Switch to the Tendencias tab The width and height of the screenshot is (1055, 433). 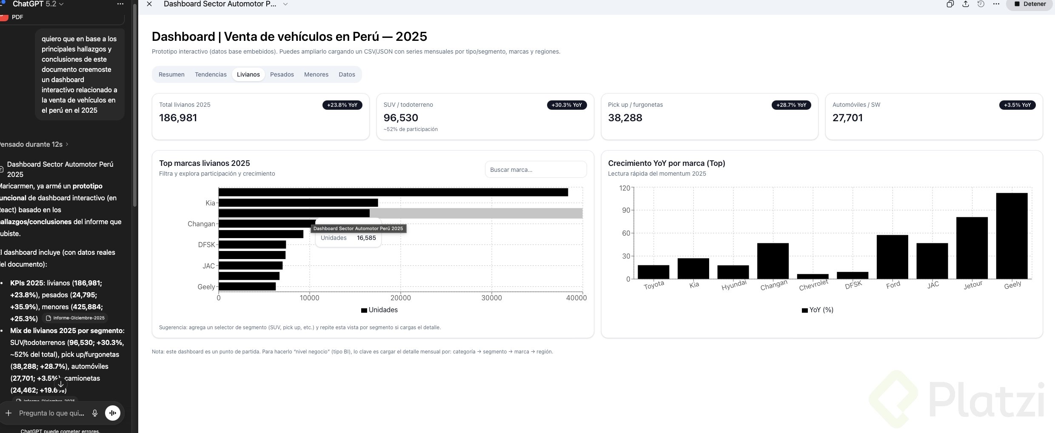[x=211, y=74]
